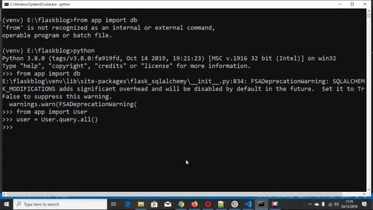
Task: Open the Windows Start menu
Action: pos(6,204)
